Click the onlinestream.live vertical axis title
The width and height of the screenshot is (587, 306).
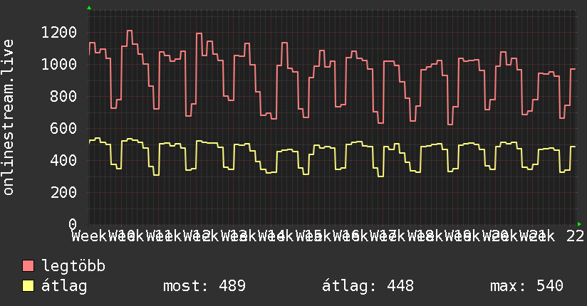click(x=9, y=117)
